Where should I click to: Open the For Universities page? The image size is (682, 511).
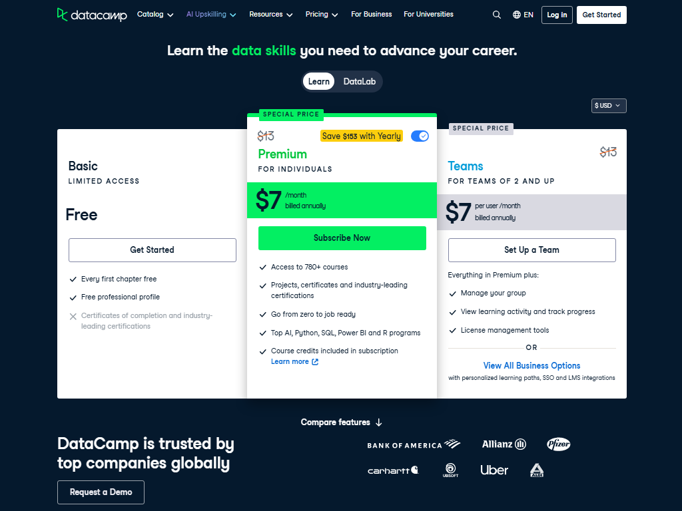428,15
